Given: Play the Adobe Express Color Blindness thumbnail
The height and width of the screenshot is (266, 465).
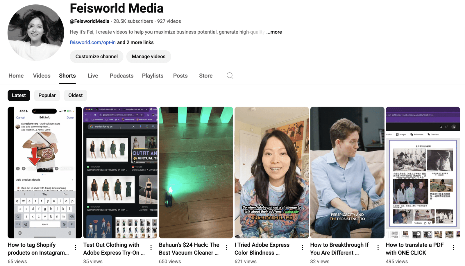Looking at the screenshot, I should point(271,172).
